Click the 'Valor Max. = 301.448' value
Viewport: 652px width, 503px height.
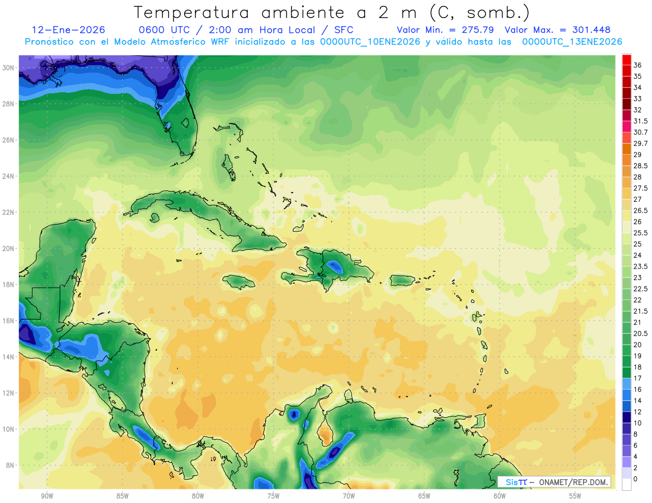pyautogui.click(x=557, y=30)
